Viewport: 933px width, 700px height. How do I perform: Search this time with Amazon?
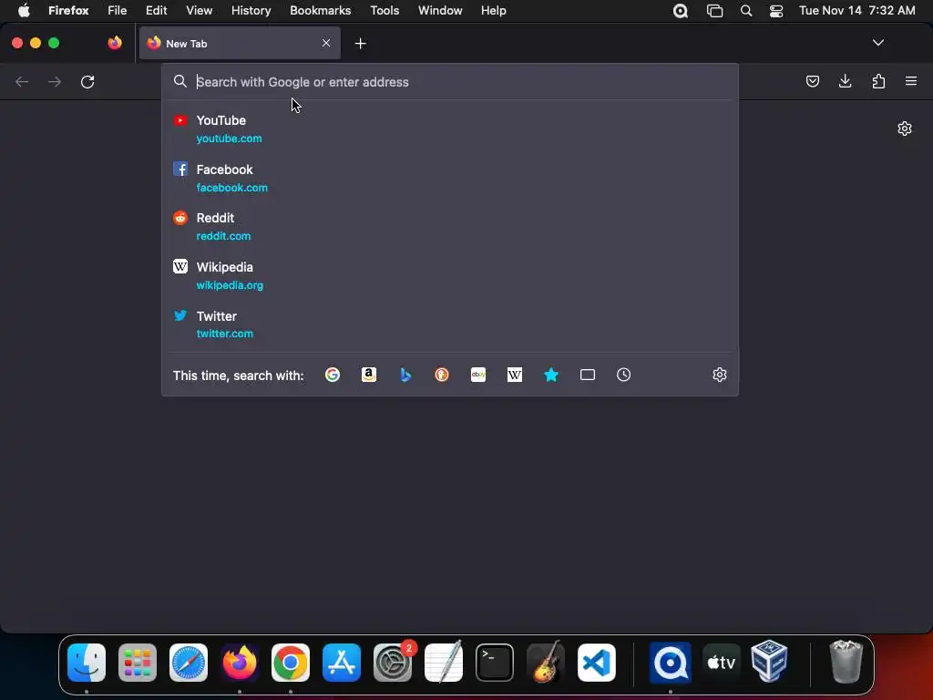click(369, 375)
